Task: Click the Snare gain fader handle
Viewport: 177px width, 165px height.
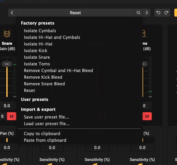Action: point(7,64)
